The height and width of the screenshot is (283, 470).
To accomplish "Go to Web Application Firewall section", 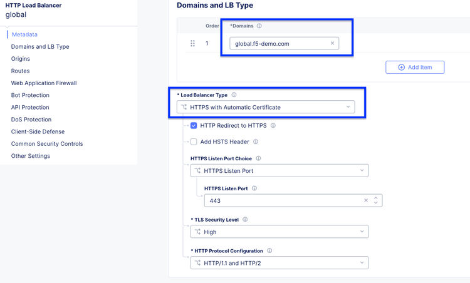I will point(44,83).
